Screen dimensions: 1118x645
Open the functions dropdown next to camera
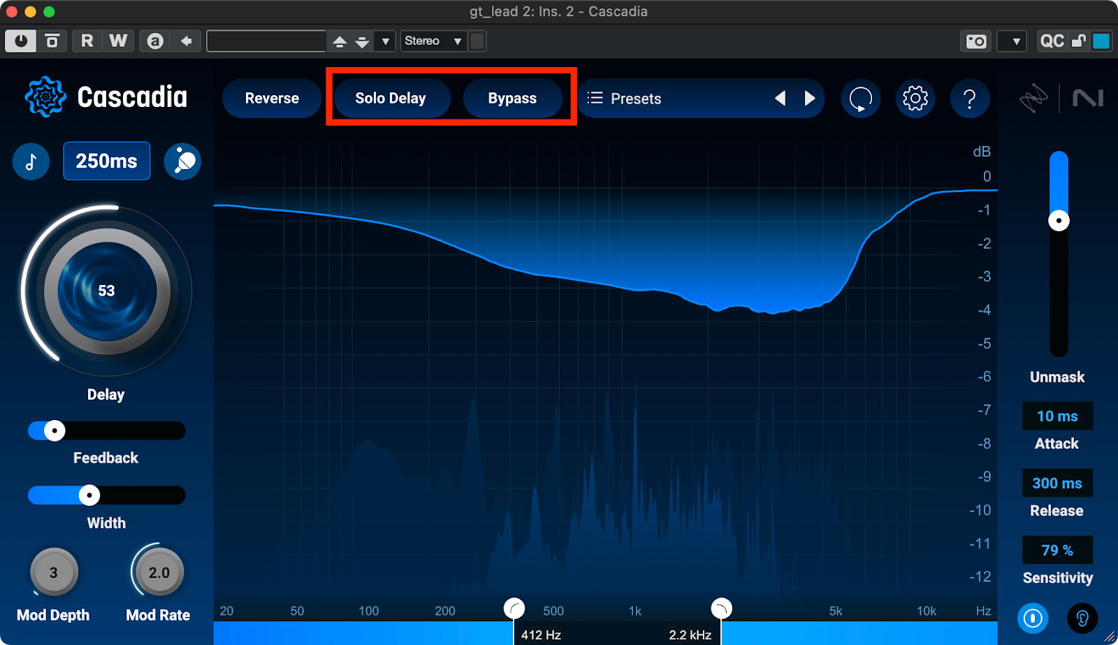[x=1012, y=41]
